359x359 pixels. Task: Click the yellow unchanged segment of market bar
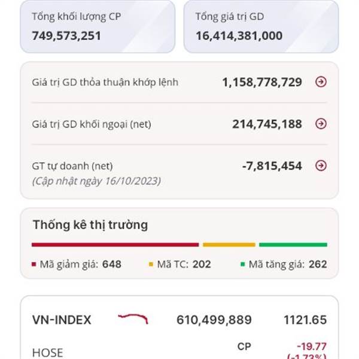(229, 245)
